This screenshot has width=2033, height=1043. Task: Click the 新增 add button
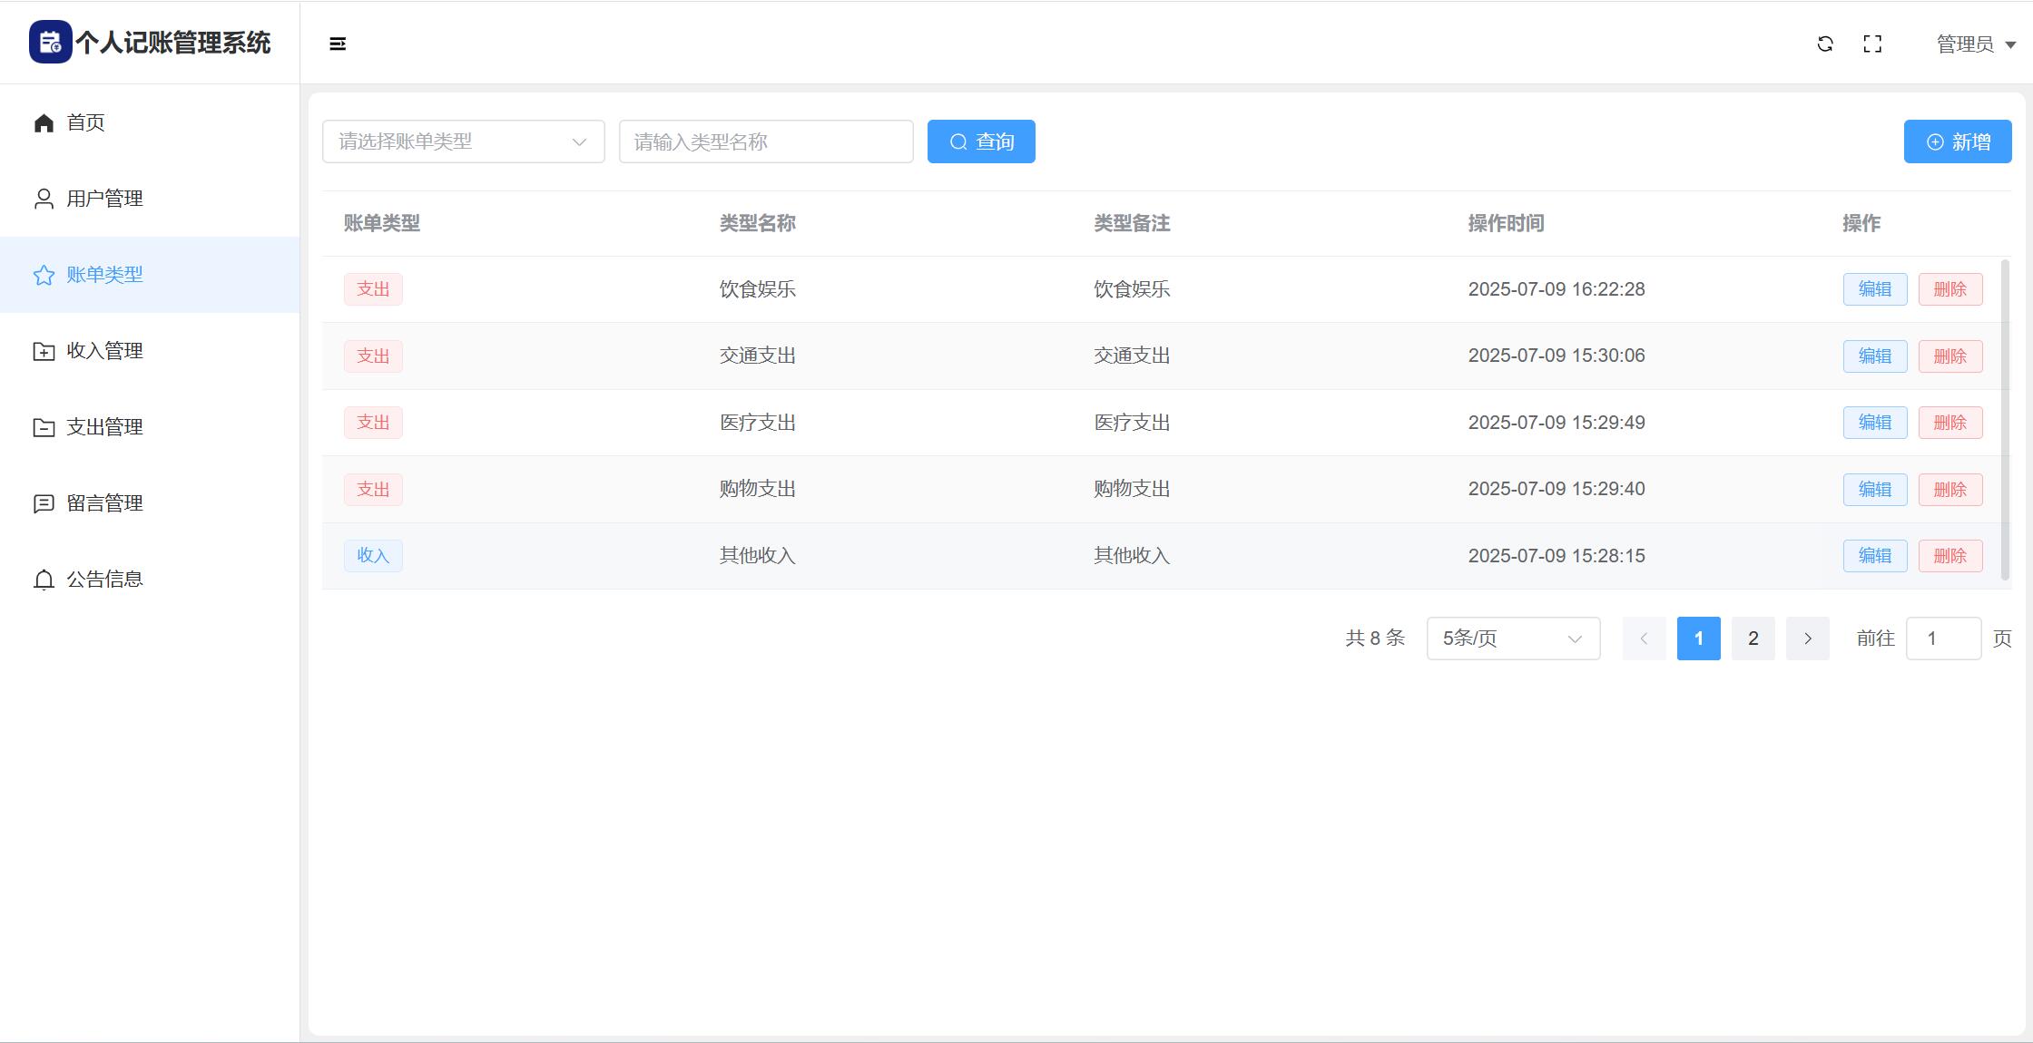(x=1957, y=141)
